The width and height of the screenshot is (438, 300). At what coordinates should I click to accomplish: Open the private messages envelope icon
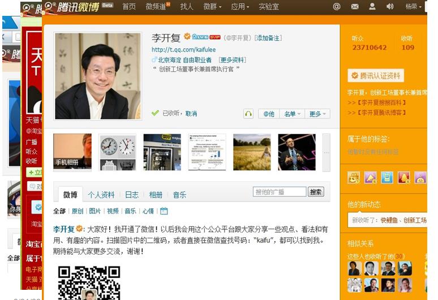pyautogui.click(x=355, y=6)
